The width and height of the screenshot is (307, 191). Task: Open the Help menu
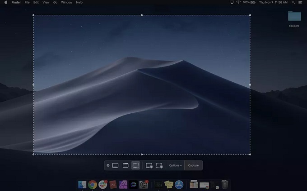pos(79,2)
